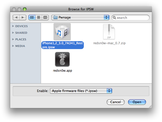This screenshot has height=122, width=162.
Task: Click the magnifying glass search icon
Action: click(x=114, y=18)
